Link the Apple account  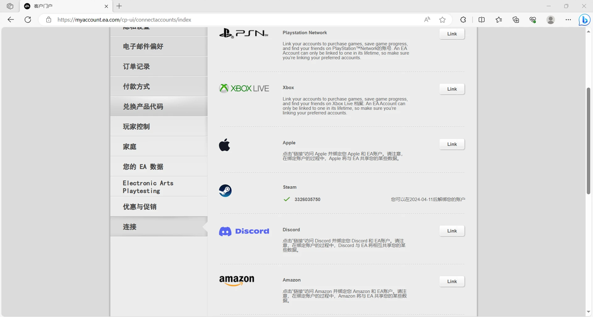point(452,144)
